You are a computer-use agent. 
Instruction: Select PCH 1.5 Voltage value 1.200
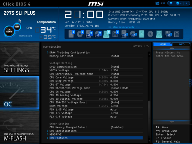[114, 113]
